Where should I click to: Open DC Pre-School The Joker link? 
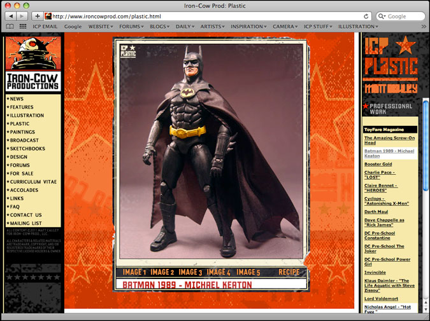pyautogui.click(x=384, y=249)
